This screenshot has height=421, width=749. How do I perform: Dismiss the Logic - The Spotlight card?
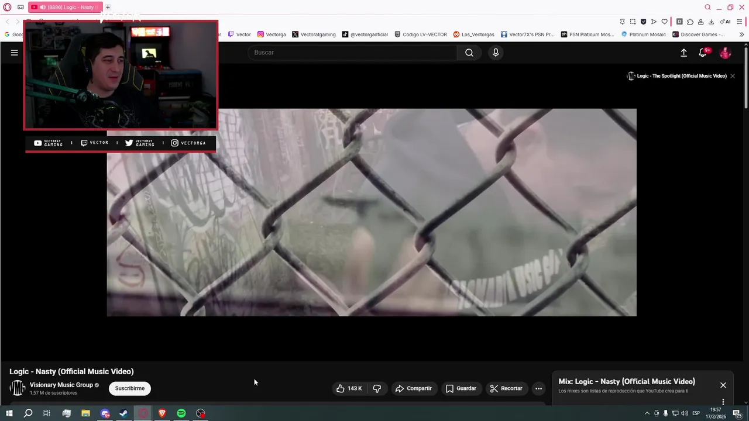point(732,76)
